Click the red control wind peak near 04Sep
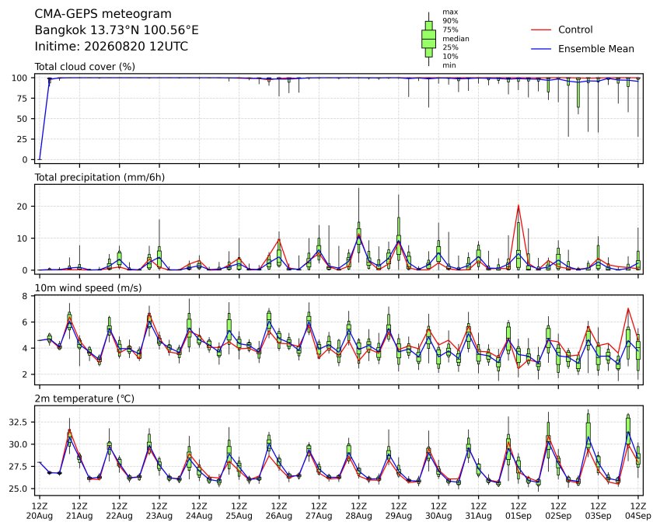This screenshot has height=529, width=660. click(x=628, y=308)
